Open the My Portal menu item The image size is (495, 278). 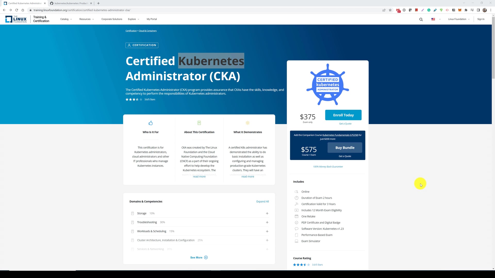[152, 19]
